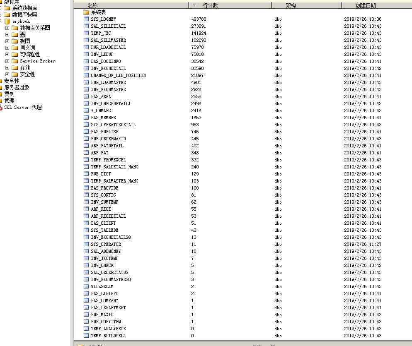Viewport: 412px width, 346px height.
Task: Click the table icon beside TEMP_BUILDSELL
Action: point(86,336)
